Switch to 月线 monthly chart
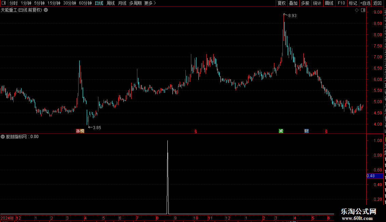 pos(122,3)
